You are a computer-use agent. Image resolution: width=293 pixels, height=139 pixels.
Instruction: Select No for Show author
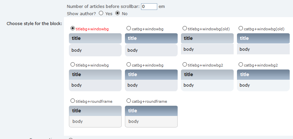pos(118,13)
